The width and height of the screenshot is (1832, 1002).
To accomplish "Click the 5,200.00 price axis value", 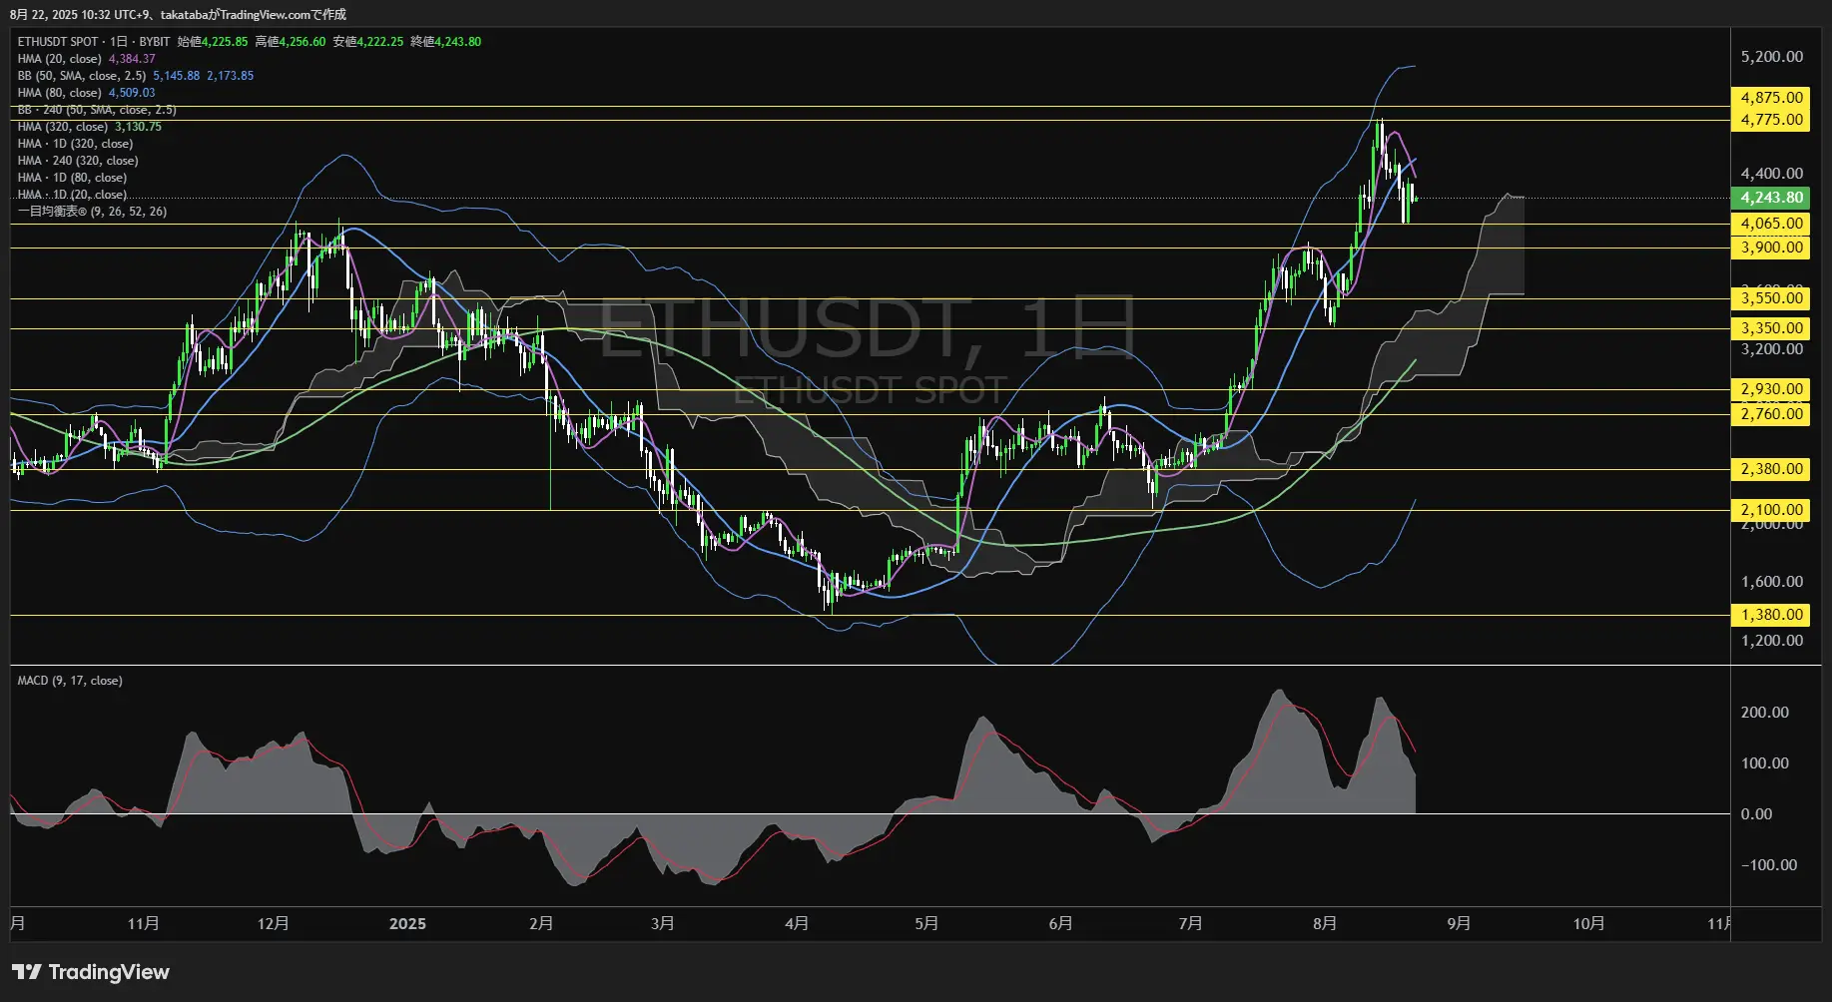I will click(1771, 57).
